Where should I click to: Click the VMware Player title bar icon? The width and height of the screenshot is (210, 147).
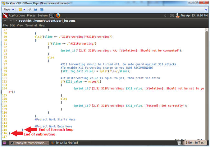coord(3,3)
